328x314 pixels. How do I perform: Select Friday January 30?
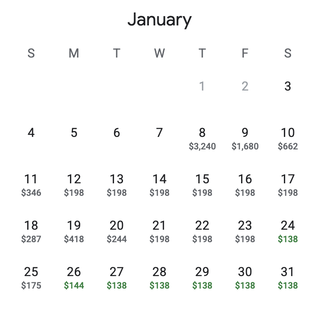click(245, 277)
